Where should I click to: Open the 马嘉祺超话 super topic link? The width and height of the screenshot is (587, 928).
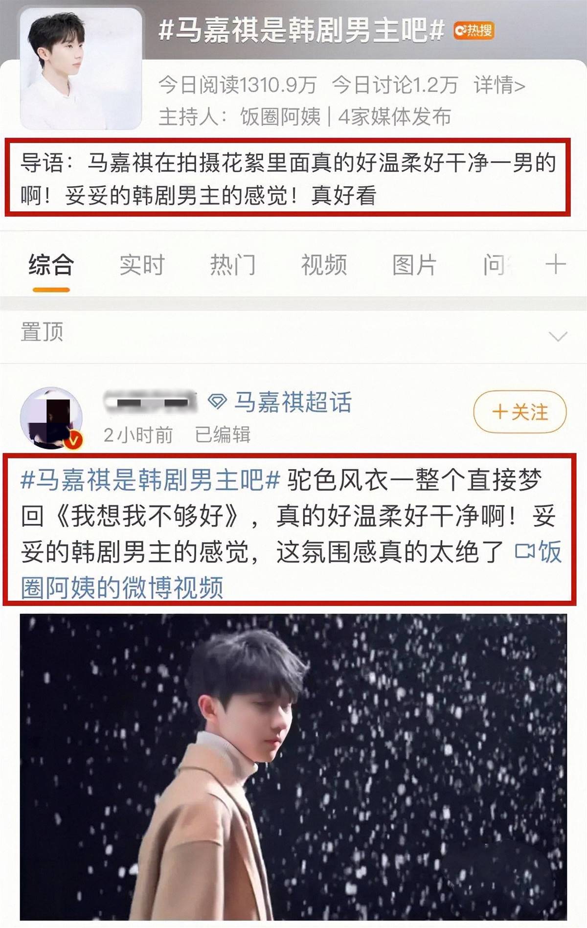click(293, 402)
